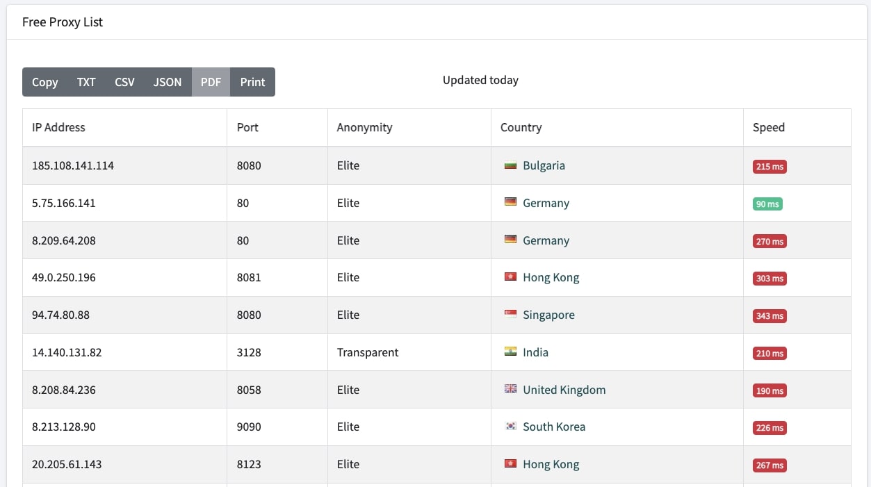The height and width of the screenshot is (487, 871).
Task: Sort the table by Port column
Action: (247, 128)
